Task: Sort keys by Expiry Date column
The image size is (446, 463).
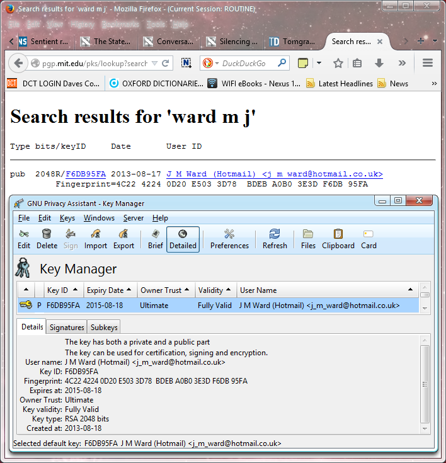Action: 110,290
